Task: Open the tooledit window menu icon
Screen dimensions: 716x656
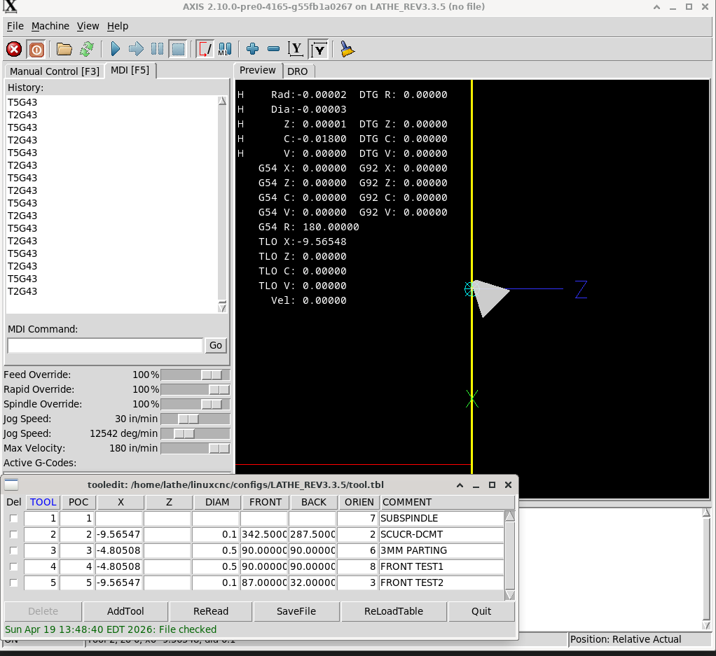Action: click(x=12, y=484)
